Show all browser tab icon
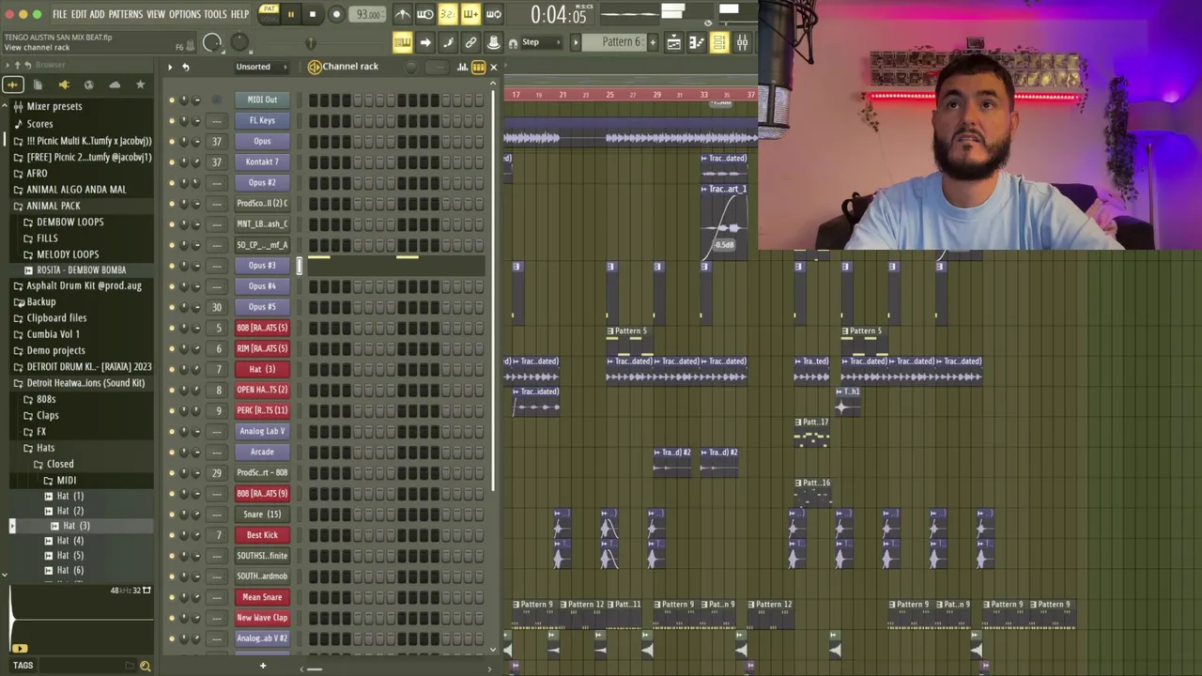The height and width of the screenshot is (676, 1202). (13, 84)
